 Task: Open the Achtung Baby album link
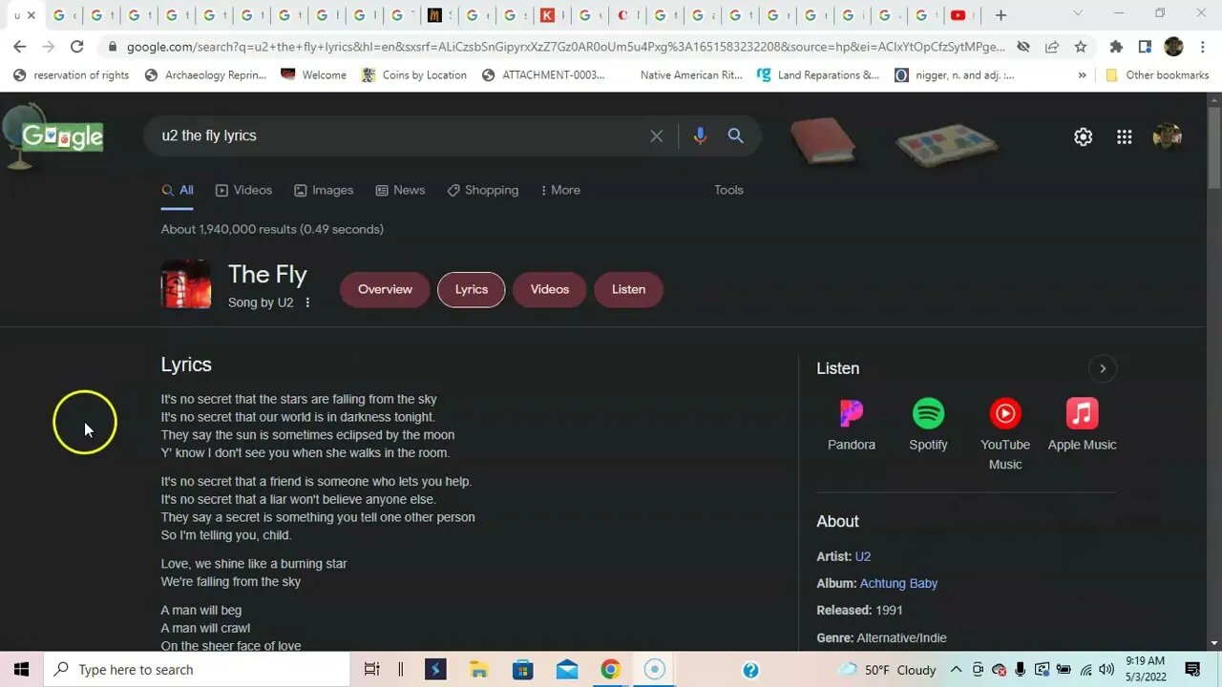pyautogui.click(x=898, y=583)
